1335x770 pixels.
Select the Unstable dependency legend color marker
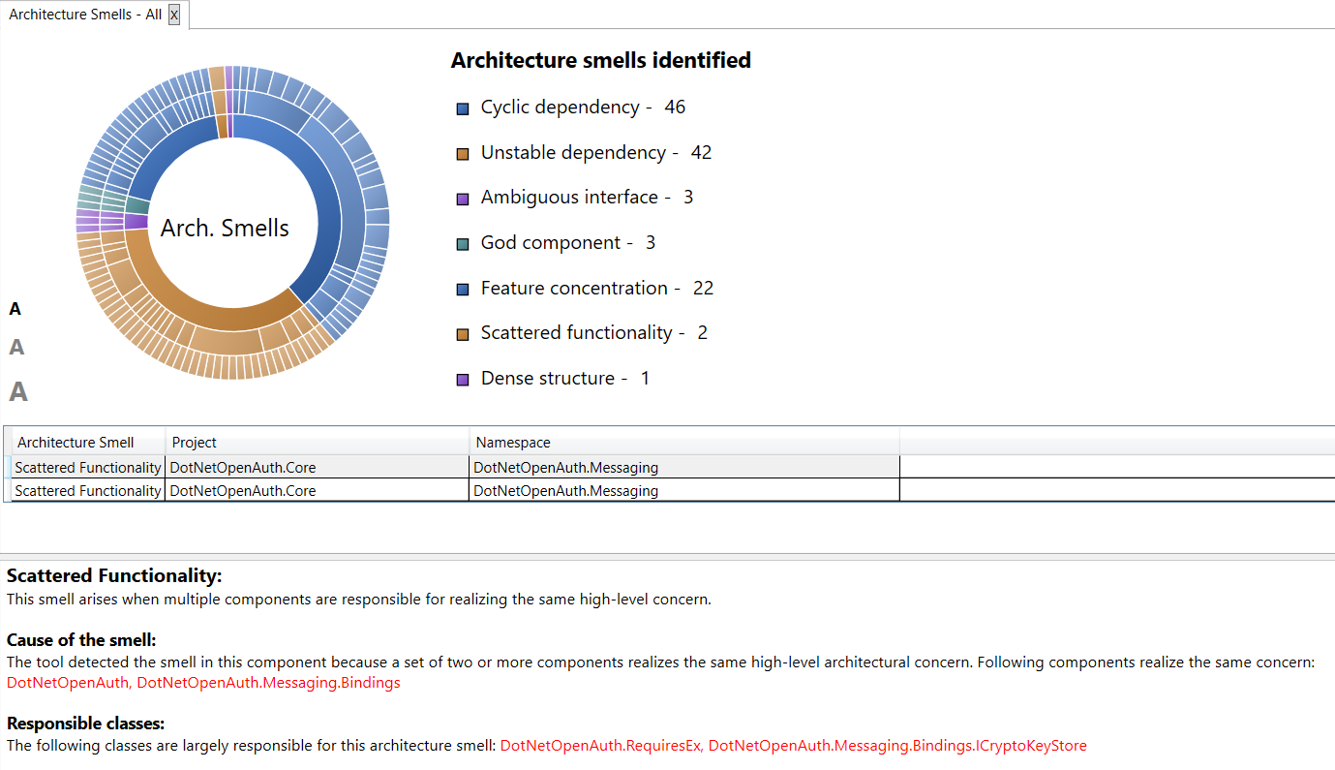[460, 153]
